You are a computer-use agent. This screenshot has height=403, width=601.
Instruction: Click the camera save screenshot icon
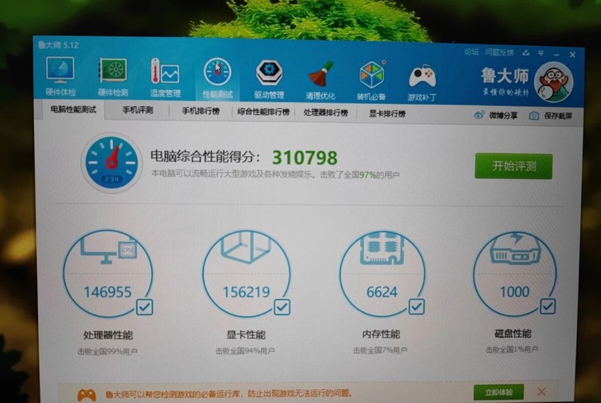tap(534, 116)
